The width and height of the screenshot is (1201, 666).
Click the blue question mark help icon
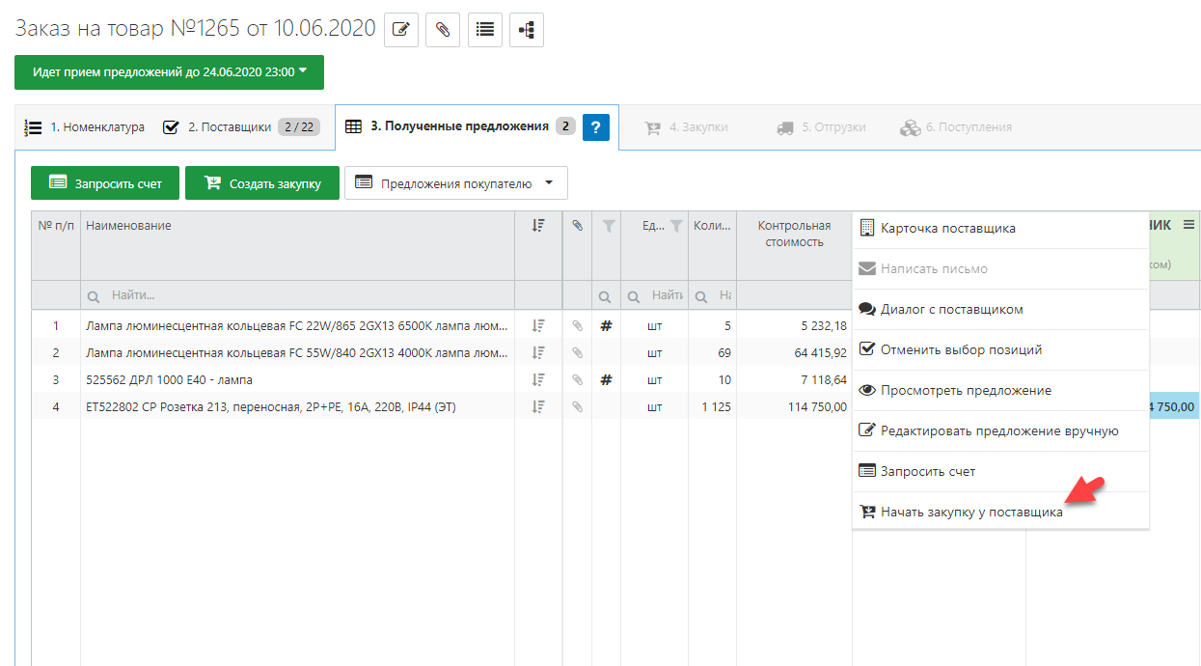click(x=596, y=127)
